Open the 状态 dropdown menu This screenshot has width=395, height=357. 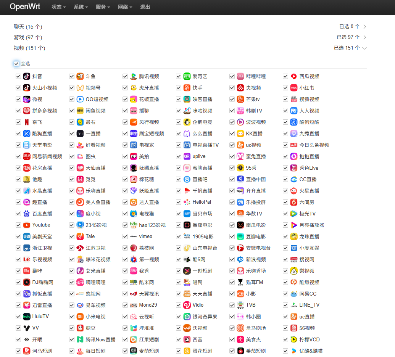tap(59, 7)
